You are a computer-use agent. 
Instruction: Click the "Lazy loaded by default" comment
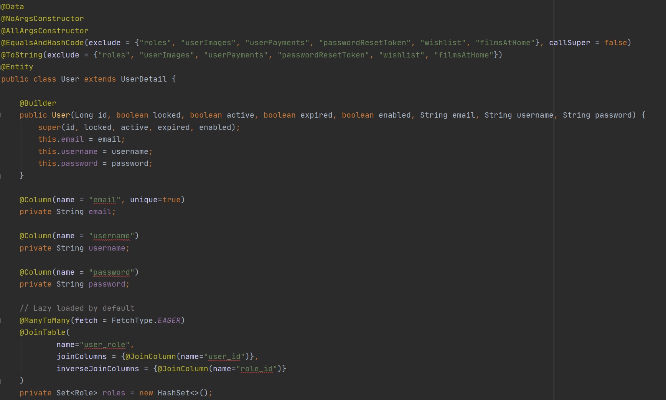tap(77, 308)
